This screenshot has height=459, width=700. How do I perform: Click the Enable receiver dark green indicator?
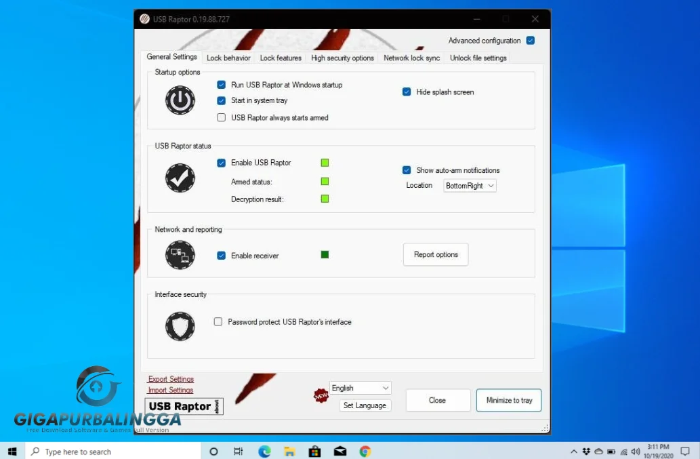click(325, 254)
